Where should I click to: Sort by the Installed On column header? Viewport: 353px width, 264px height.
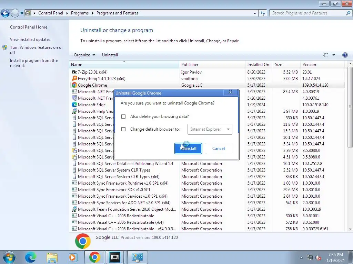click(x=259, y=64)
